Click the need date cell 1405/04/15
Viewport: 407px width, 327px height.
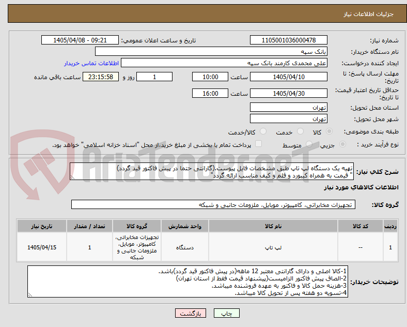(x=42, y=247)
